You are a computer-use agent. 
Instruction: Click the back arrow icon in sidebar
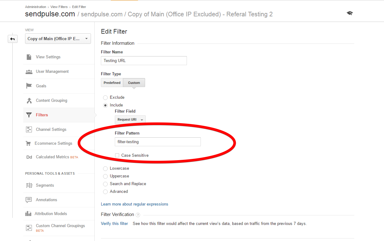[13, 39]
